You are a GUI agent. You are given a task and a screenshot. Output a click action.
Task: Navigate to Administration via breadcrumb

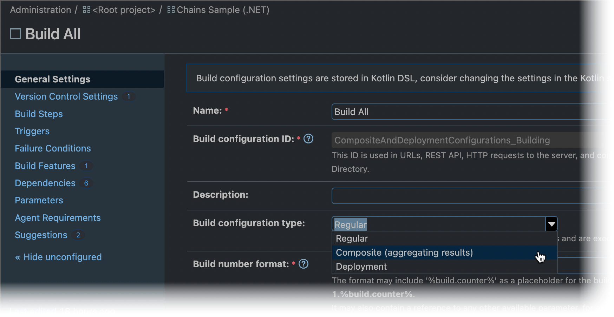(40, 10)
